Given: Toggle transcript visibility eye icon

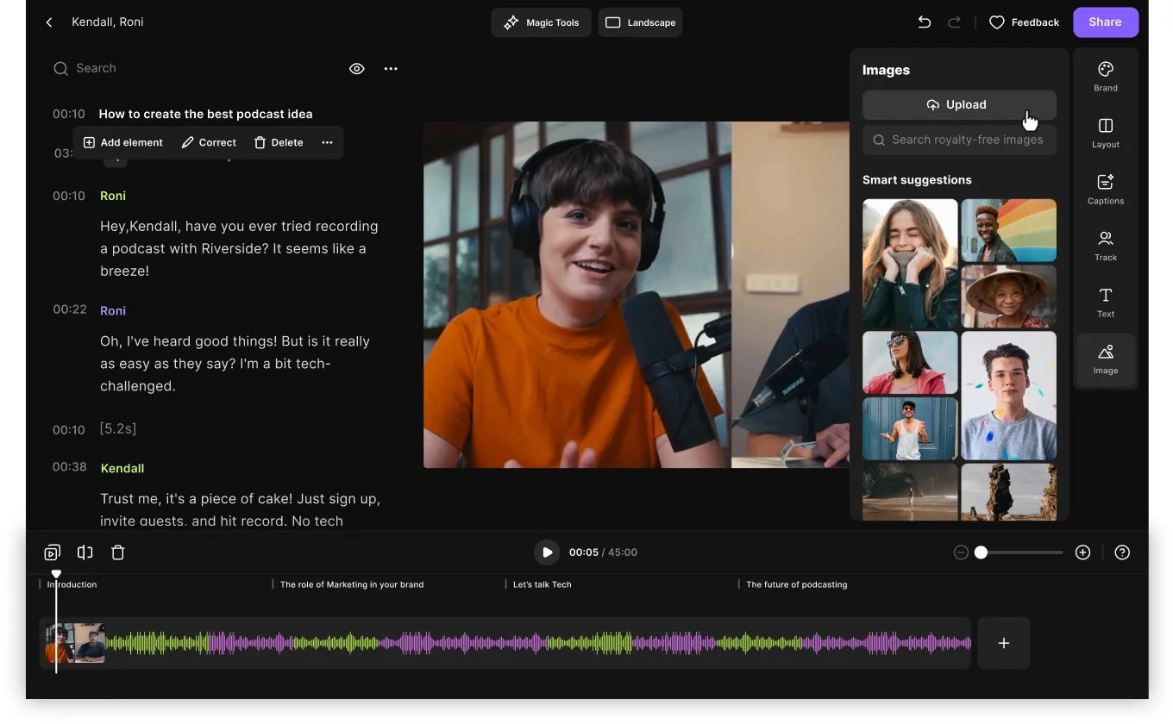Looking at the screenshot, I should (356, 69).
